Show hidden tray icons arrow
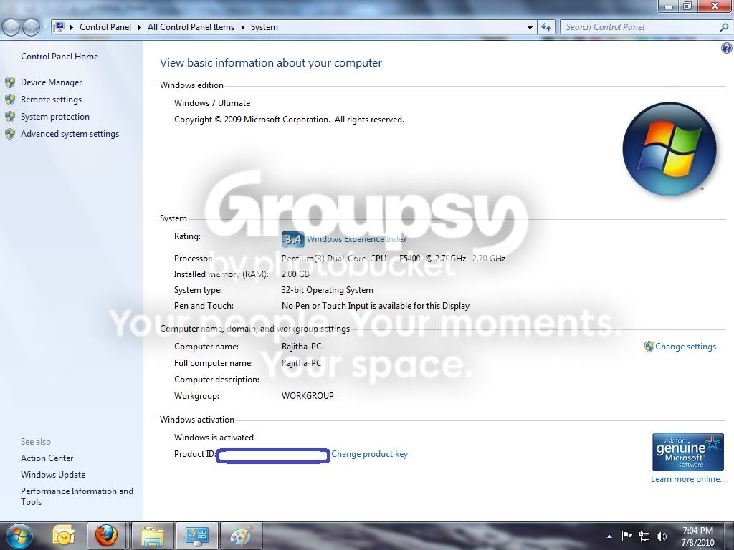Image resolution: width=734 pixels, height=550 pixels. click(609, 536)
